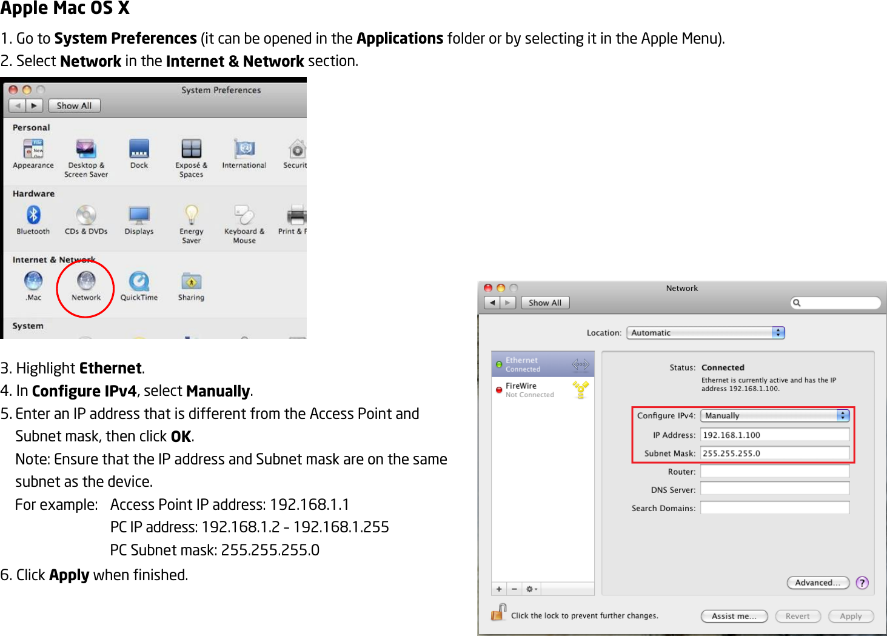
Task: Open help with the question mark button
Action: 862,583
